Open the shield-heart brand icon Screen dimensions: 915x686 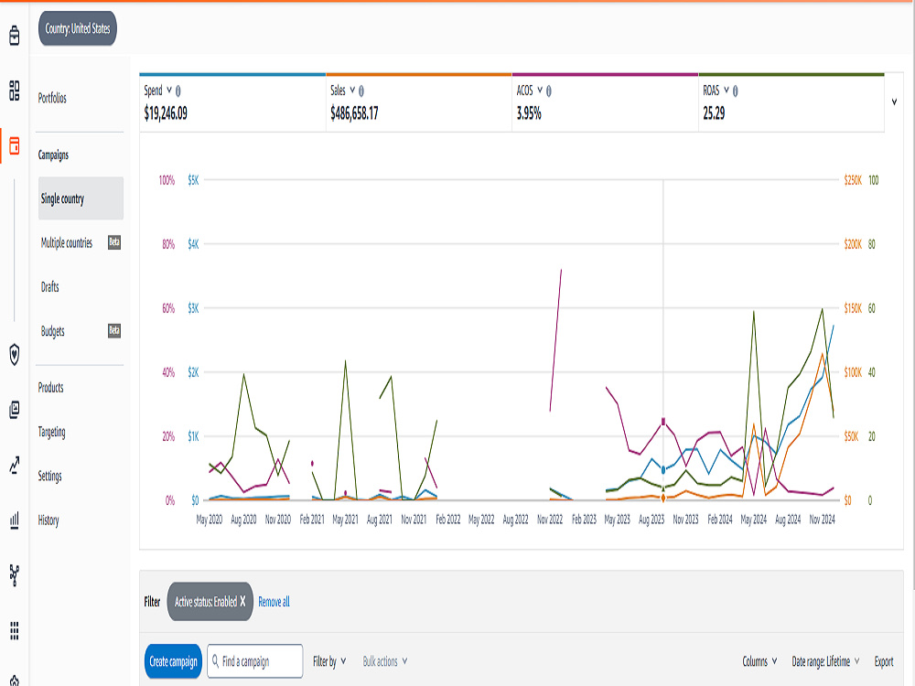click(x=15, y=354)
